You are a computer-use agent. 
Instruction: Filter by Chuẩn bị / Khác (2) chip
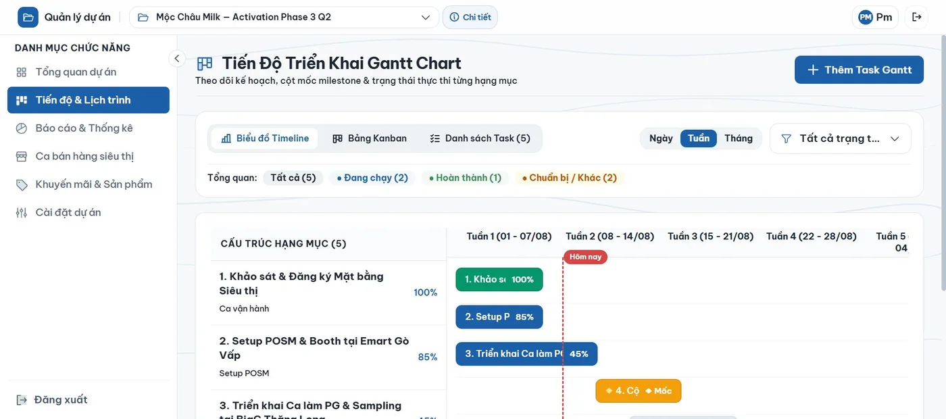[570, 178]
